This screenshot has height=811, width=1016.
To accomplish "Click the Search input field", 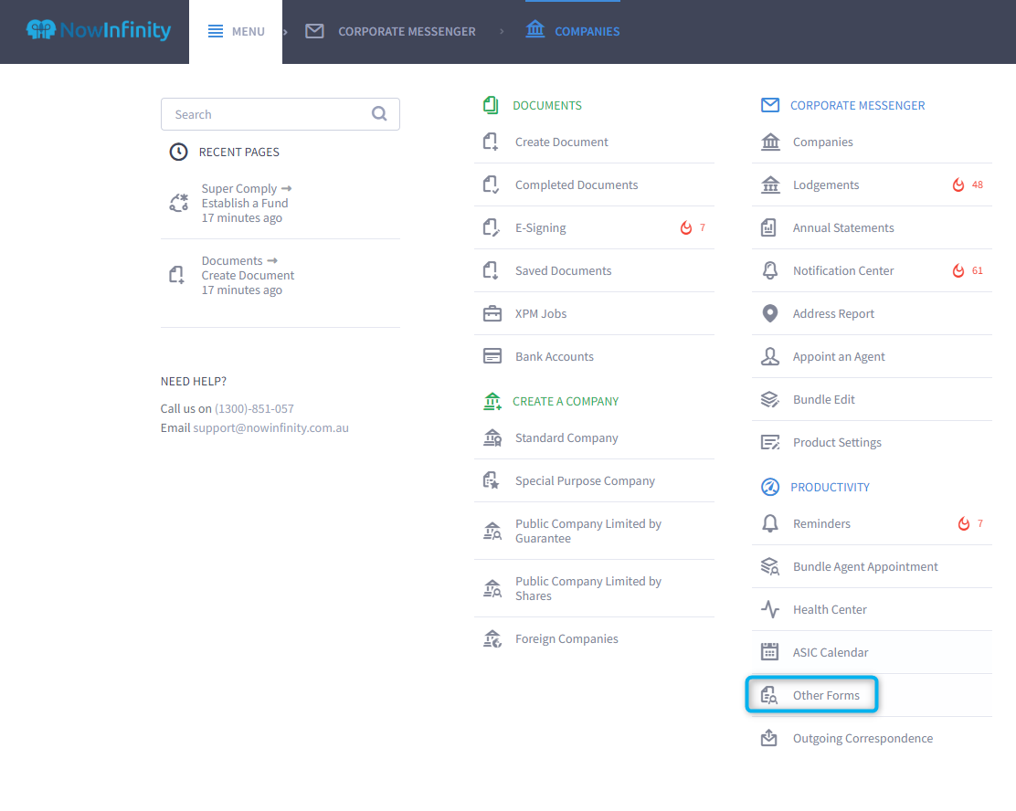I will point(280,114).
